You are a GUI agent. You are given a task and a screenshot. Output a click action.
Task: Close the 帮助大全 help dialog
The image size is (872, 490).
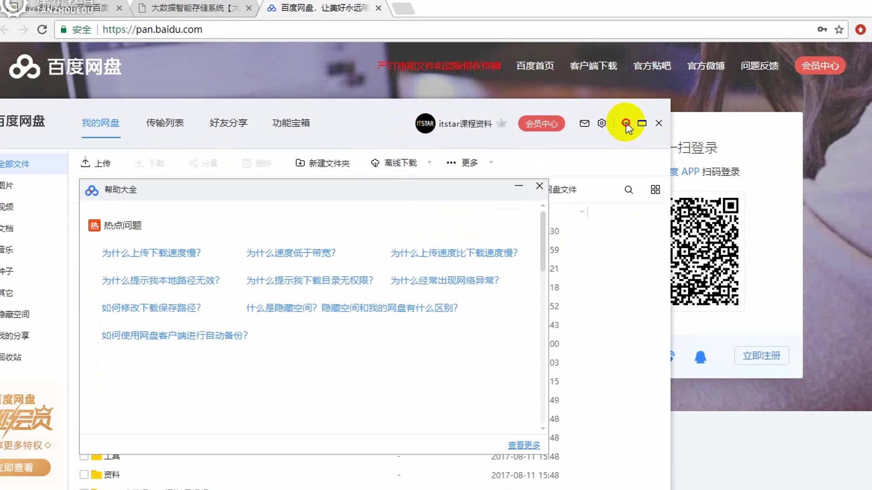[540, 186]
